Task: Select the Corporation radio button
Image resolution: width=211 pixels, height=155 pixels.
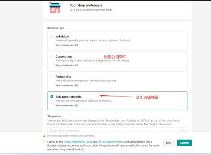Action: pyautogui.click(x=52, y=56)
